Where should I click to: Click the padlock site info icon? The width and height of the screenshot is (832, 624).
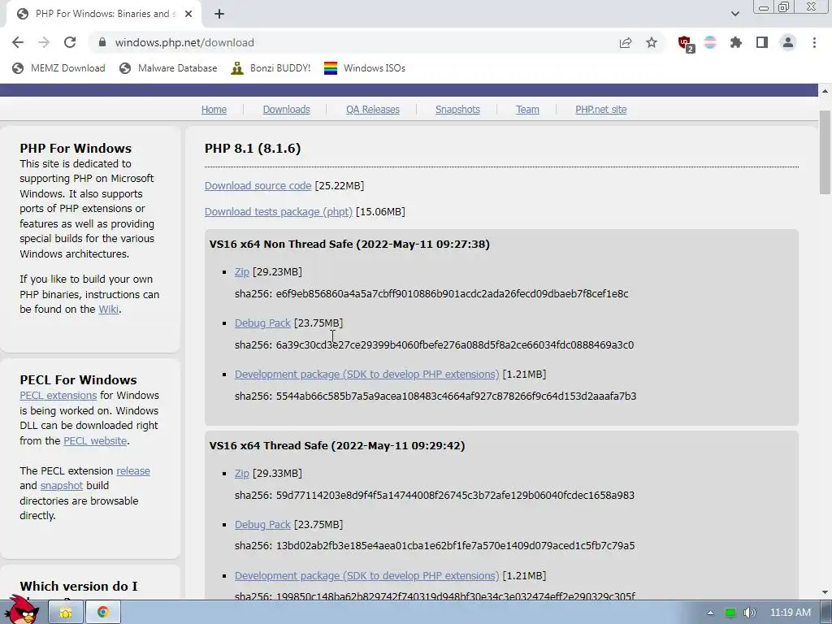(x=102, y=42)
